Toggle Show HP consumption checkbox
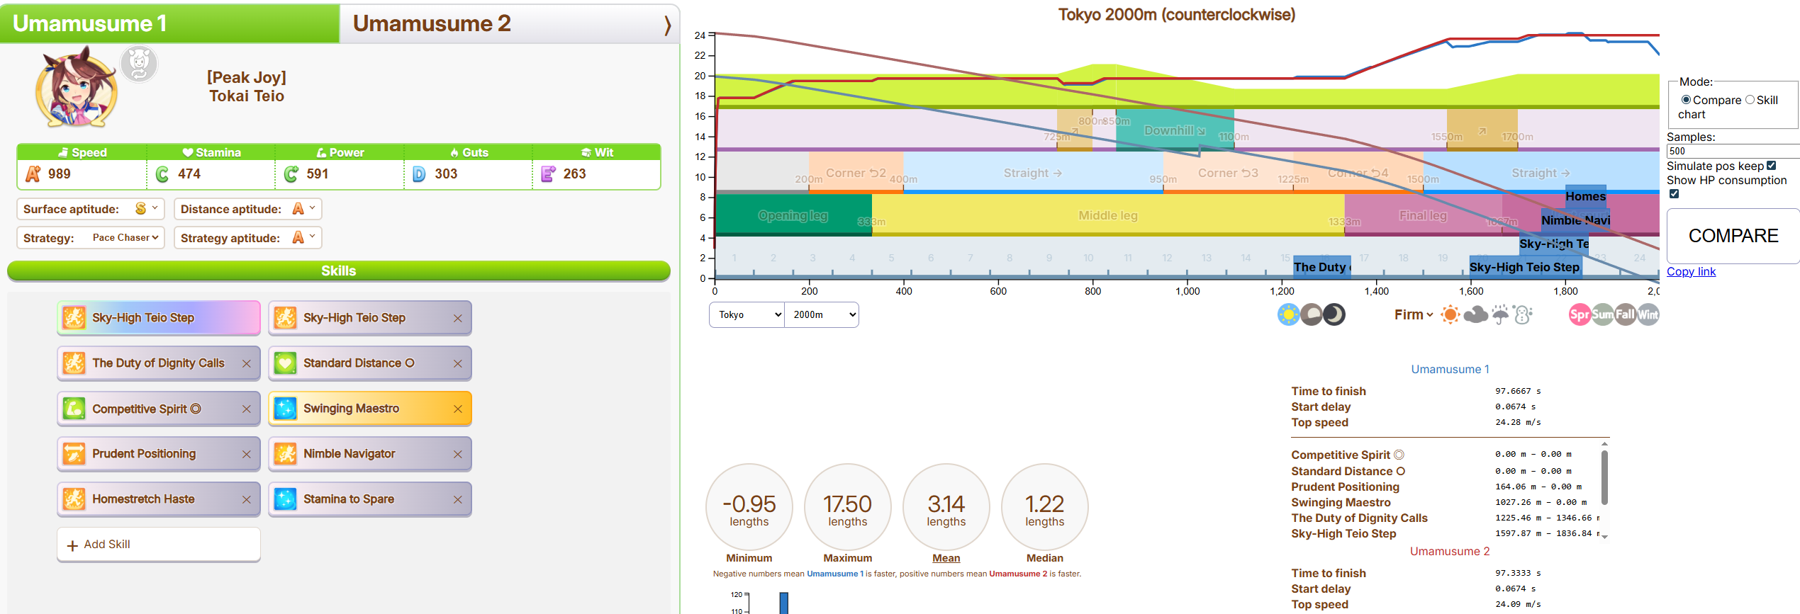This screenshot has width=1800, height=614. tap(1674, 194)
